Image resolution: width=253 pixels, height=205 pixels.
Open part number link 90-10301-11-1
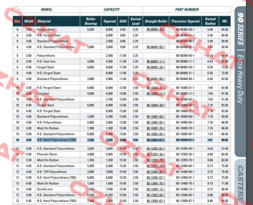156,94
